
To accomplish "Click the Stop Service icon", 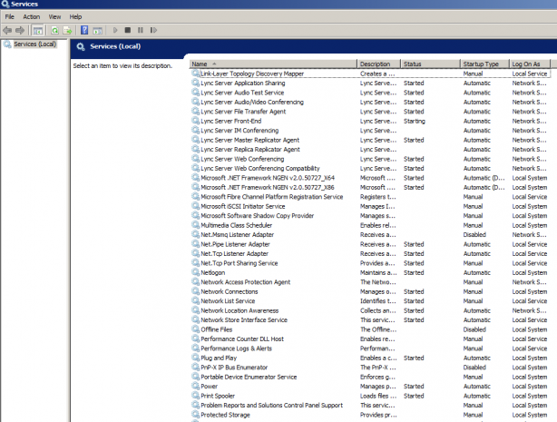I will pyautogui.click(x=128, y=30).
